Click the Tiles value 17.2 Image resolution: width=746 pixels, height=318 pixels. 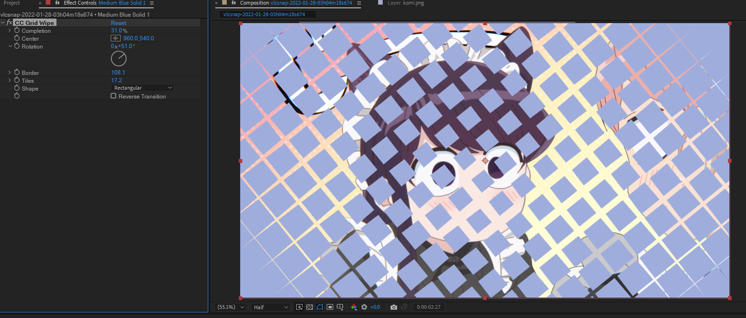[x=116, y=81]
